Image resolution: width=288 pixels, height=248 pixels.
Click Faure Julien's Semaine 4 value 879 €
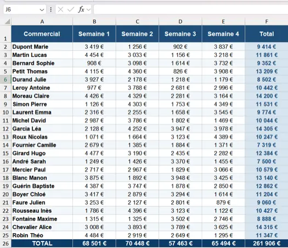coord(223,202)
